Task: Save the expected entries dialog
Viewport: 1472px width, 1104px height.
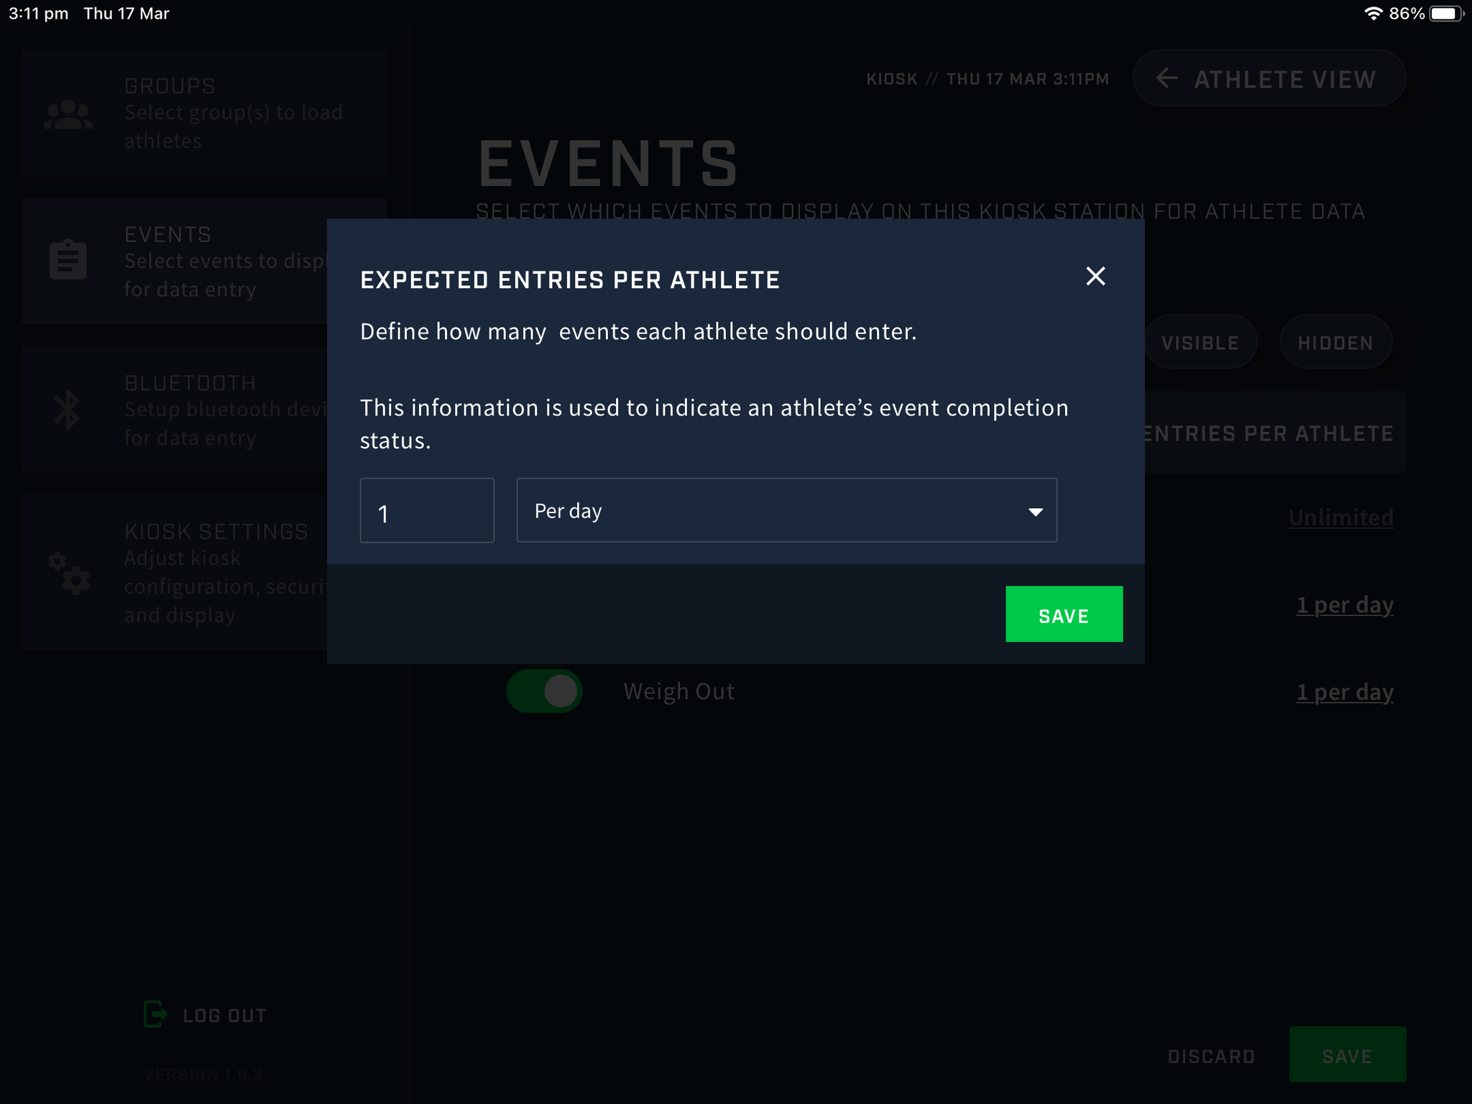Action: pos(1064,614)
